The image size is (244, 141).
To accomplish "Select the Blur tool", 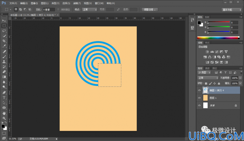I will (4, 82).
